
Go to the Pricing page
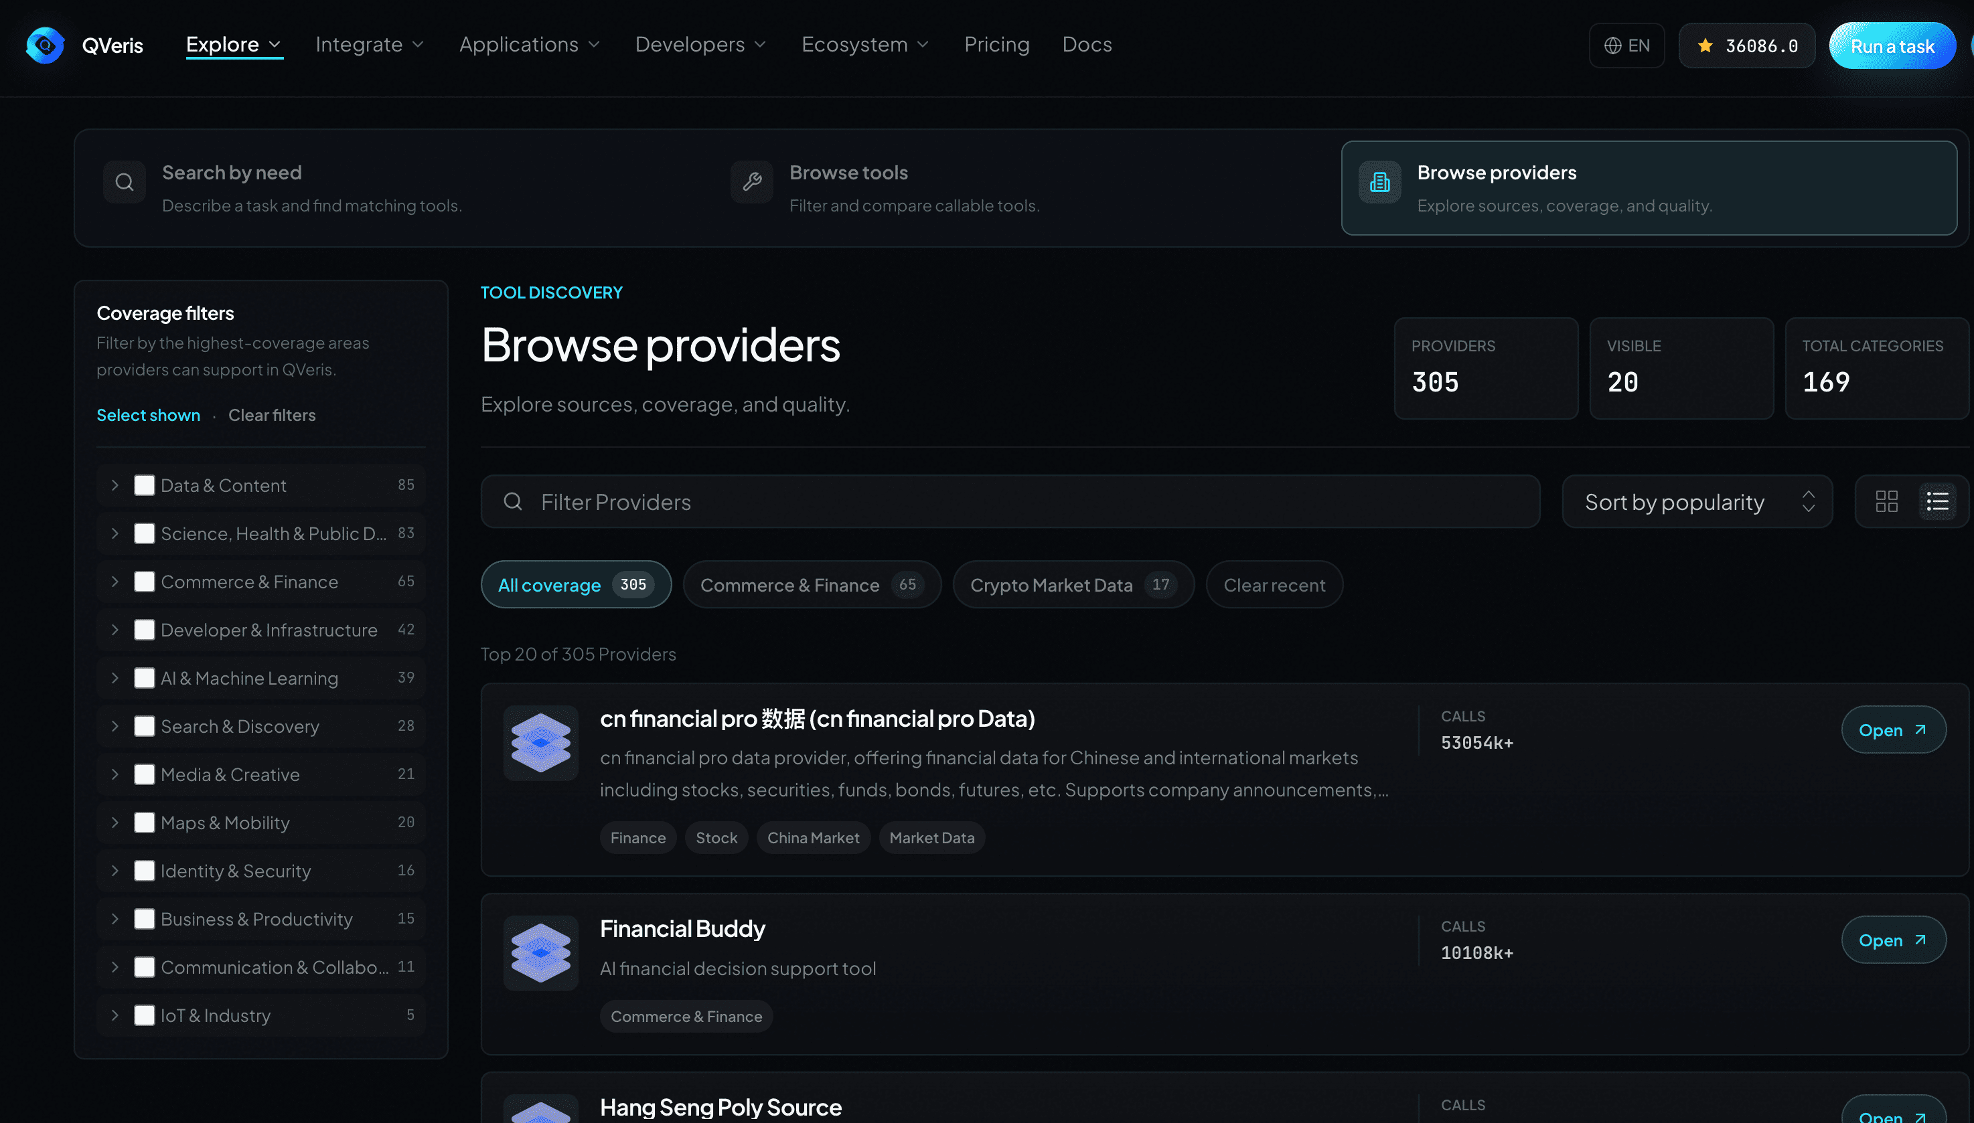point(996,45)
